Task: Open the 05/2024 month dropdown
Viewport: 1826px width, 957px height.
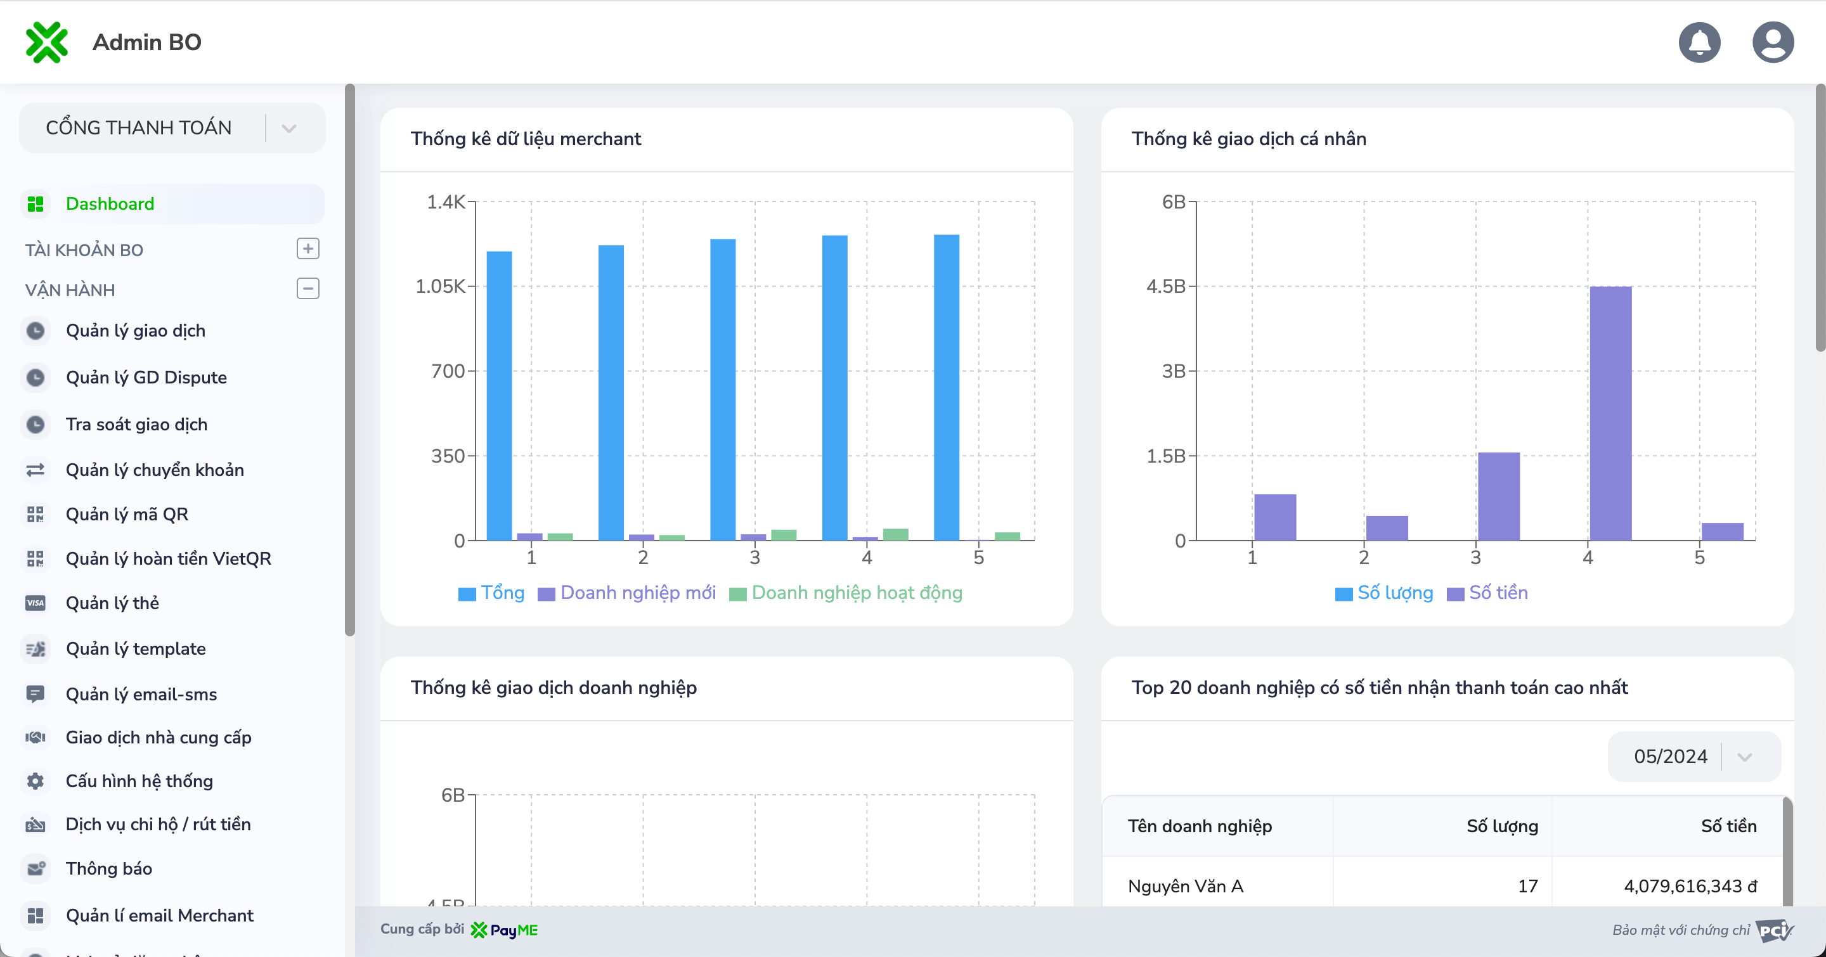Action: (x=1693, y=757)
